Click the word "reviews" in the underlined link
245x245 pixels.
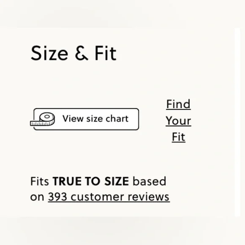[148, 197]
